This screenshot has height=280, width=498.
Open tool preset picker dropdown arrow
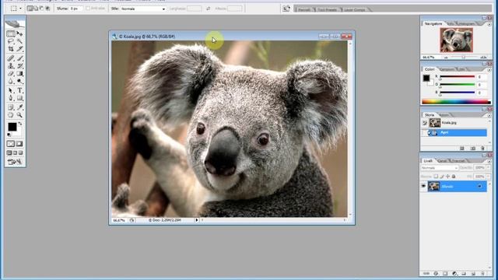tap(21, 9)
